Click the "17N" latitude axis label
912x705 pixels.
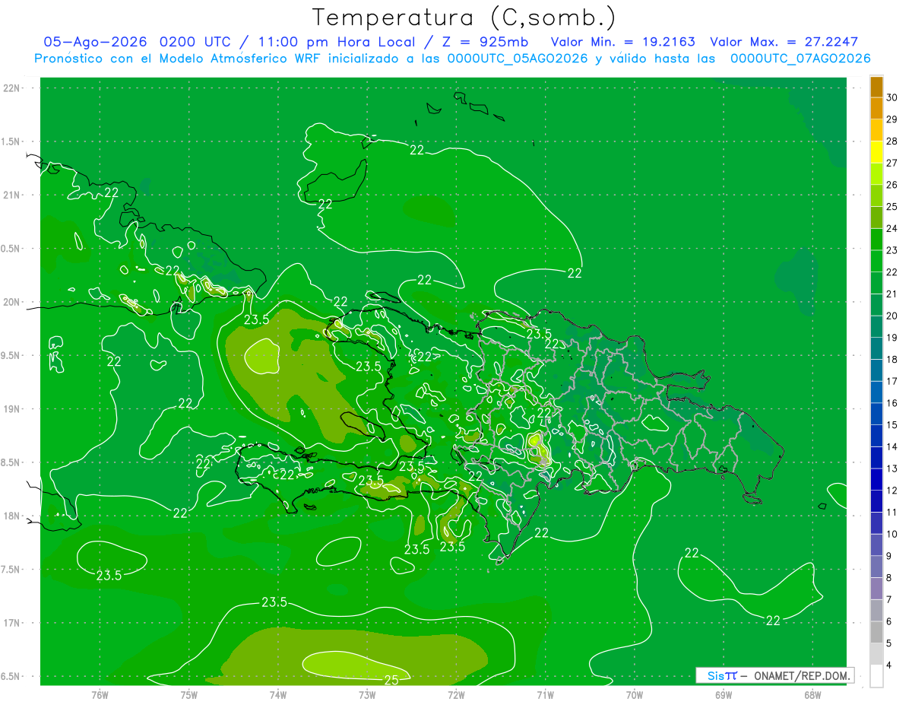pos(12,623)
